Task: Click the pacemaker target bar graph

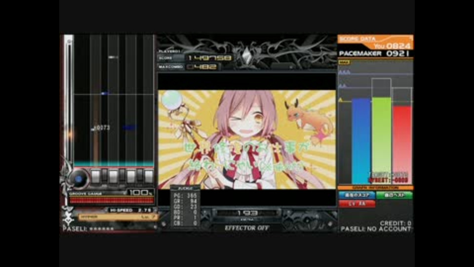Action: click(x=402, y=145)
